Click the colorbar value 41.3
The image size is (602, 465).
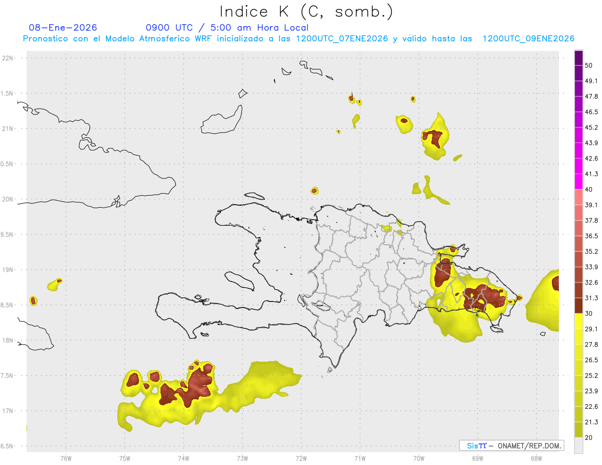point(591,174)
